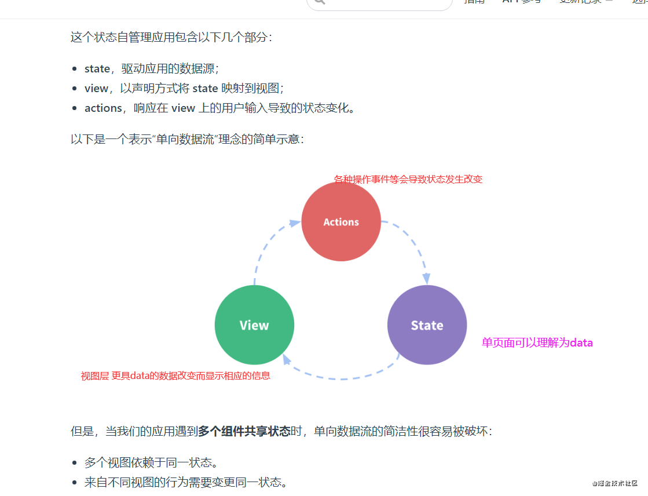Click the bullet line starting with "actions，响应在 view"
Screen dimensions: 648x496
pyautogui.click(x=219, y=108)
